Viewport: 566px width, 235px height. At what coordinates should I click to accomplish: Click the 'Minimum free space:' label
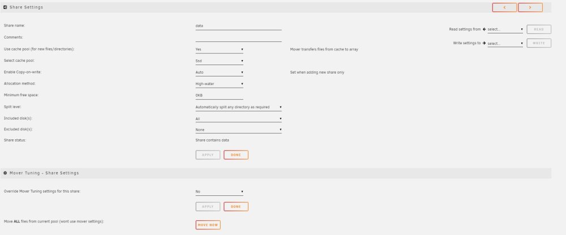(21, 95)
